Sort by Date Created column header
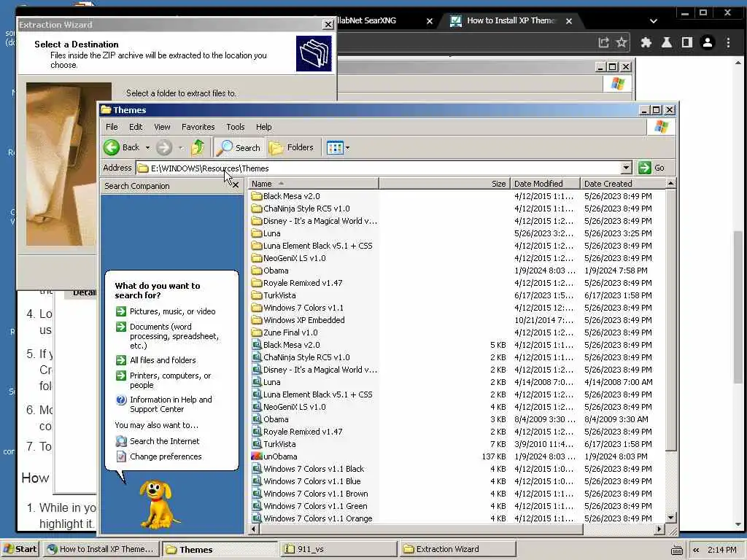Image resolution: width=747 pixels, height=560 pixels. [622, 183]
